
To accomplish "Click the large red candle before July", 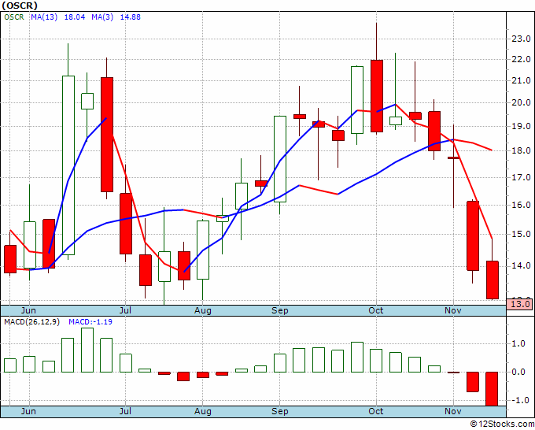I will coord(107,135).
